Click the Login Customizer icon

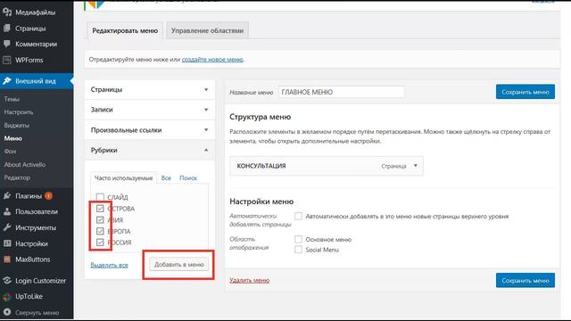point(7,281)
